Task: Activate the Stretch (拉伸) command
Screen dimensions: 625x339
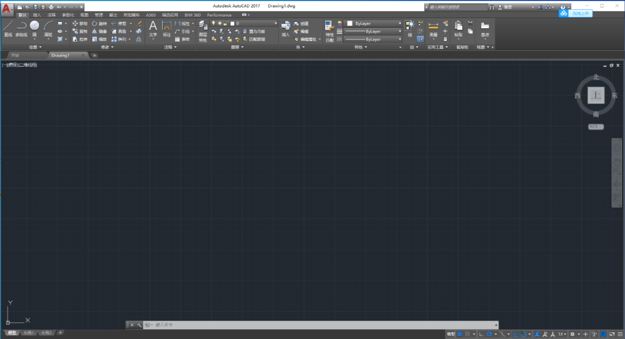Action: coord(80,39)
